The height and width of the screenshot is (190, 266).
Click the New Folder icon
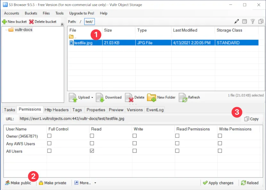[152, 97]
